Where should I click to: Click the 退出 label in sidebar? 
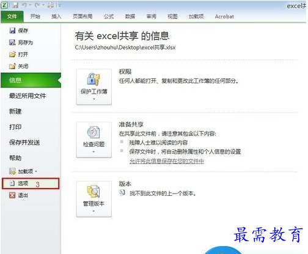[23, 195]
